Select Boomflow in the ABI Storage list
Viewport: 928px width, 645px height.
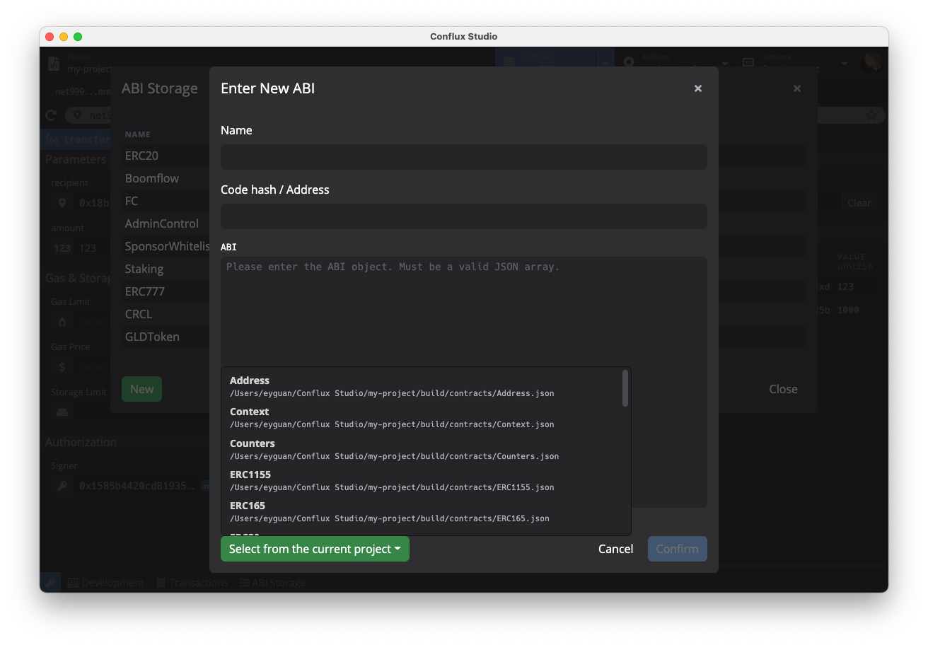click(152, 178)
